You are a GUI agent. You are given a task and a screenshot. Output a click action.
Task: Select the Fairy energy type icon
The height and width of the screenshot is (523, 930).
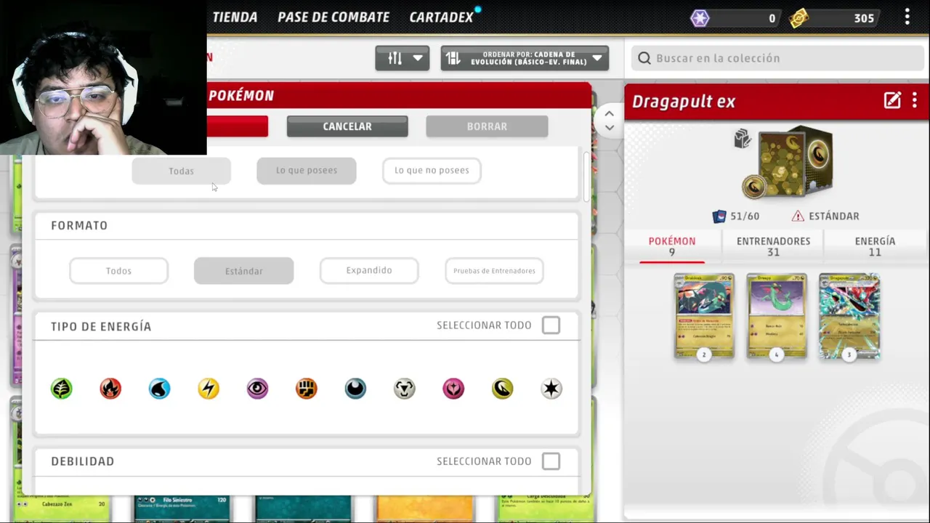[x=453, y=389]
